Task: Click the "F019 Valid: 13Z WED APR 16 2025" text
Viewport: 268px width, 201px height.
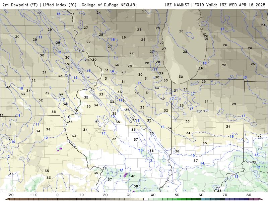Action: (x=230, y=5)
